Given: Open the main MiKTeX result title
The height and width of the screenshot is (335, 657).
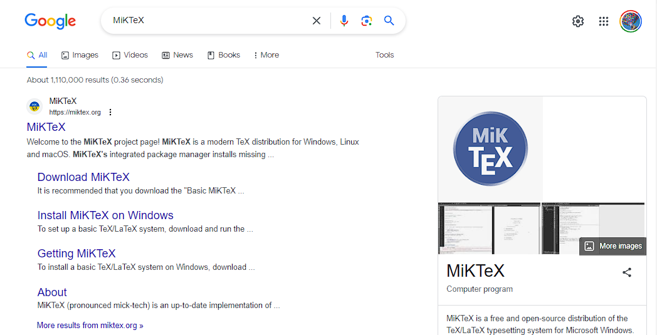Looking at the screenshot, I should click(x=46, y=127).
